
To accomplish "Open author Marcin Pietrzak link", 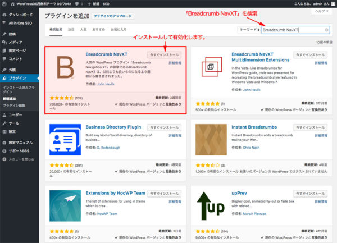I will pyautogui.click(x=254, y=214).
